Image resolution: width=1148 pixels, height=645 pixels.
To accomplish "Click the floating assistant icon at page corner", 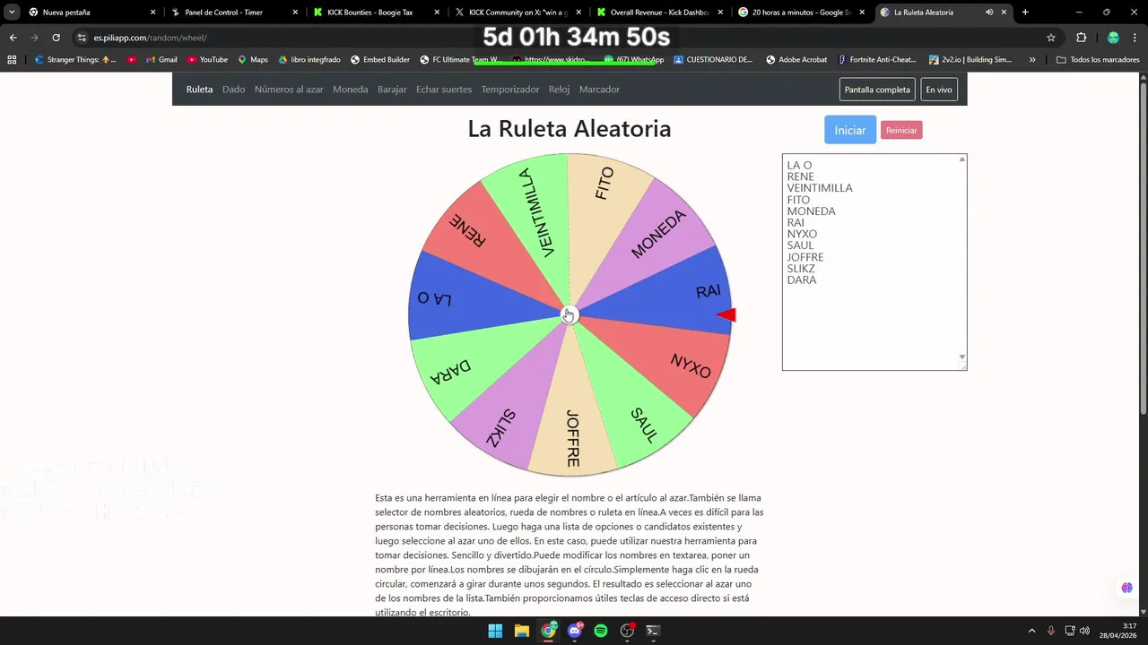I will point(1126,588).
